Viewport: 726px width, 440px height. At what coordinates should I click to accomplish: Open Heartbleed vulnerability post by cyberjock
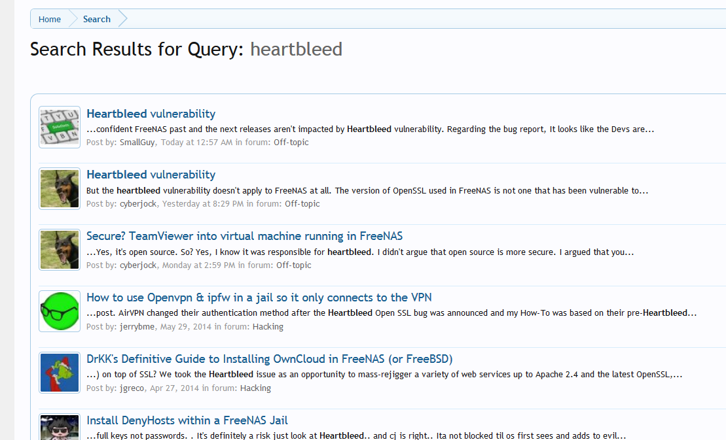click(x=151, y=175)
